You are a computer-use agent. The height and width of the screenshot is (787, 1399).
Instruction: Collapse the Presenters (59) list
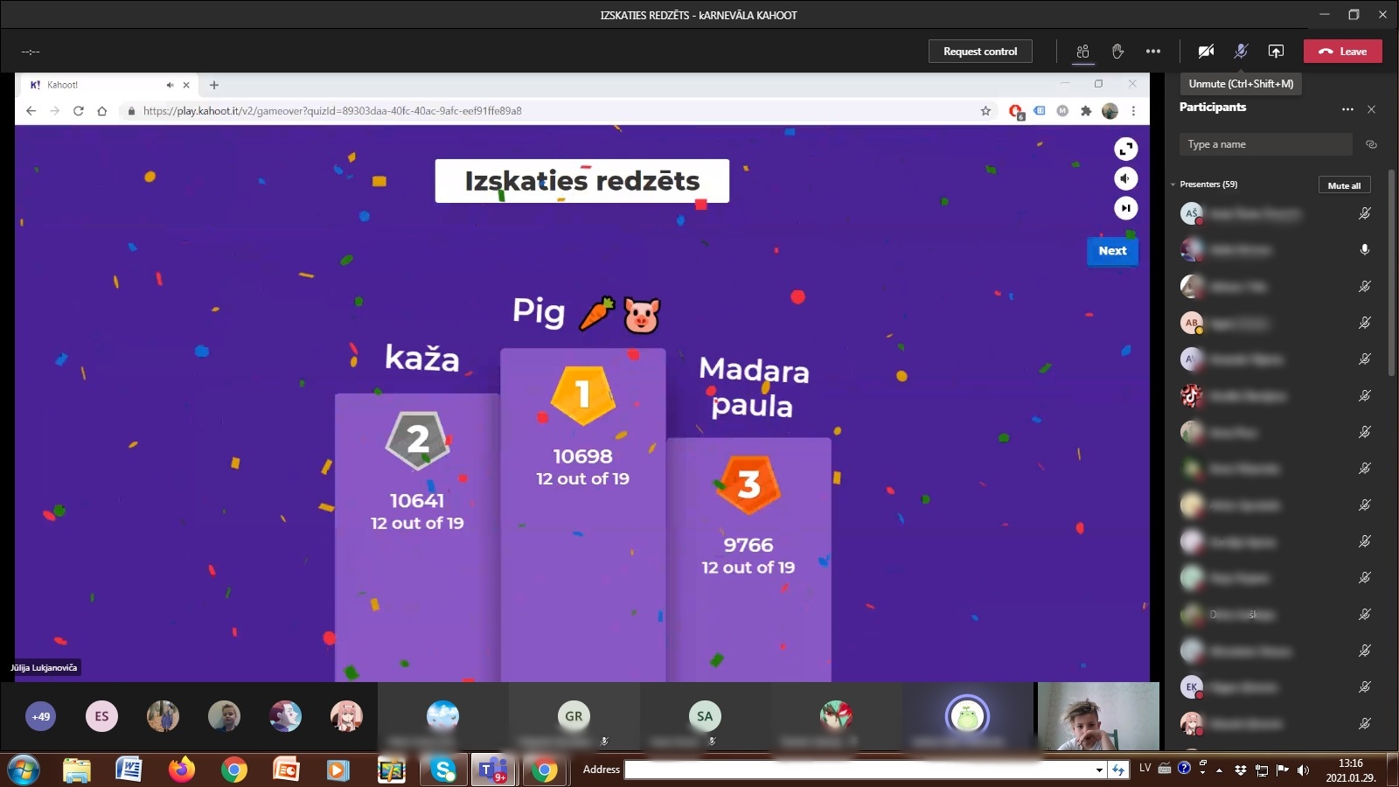coord(1173,185)
